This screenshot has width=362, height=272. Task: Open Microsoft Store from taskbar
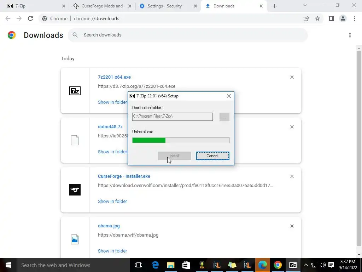coord(186,265)
